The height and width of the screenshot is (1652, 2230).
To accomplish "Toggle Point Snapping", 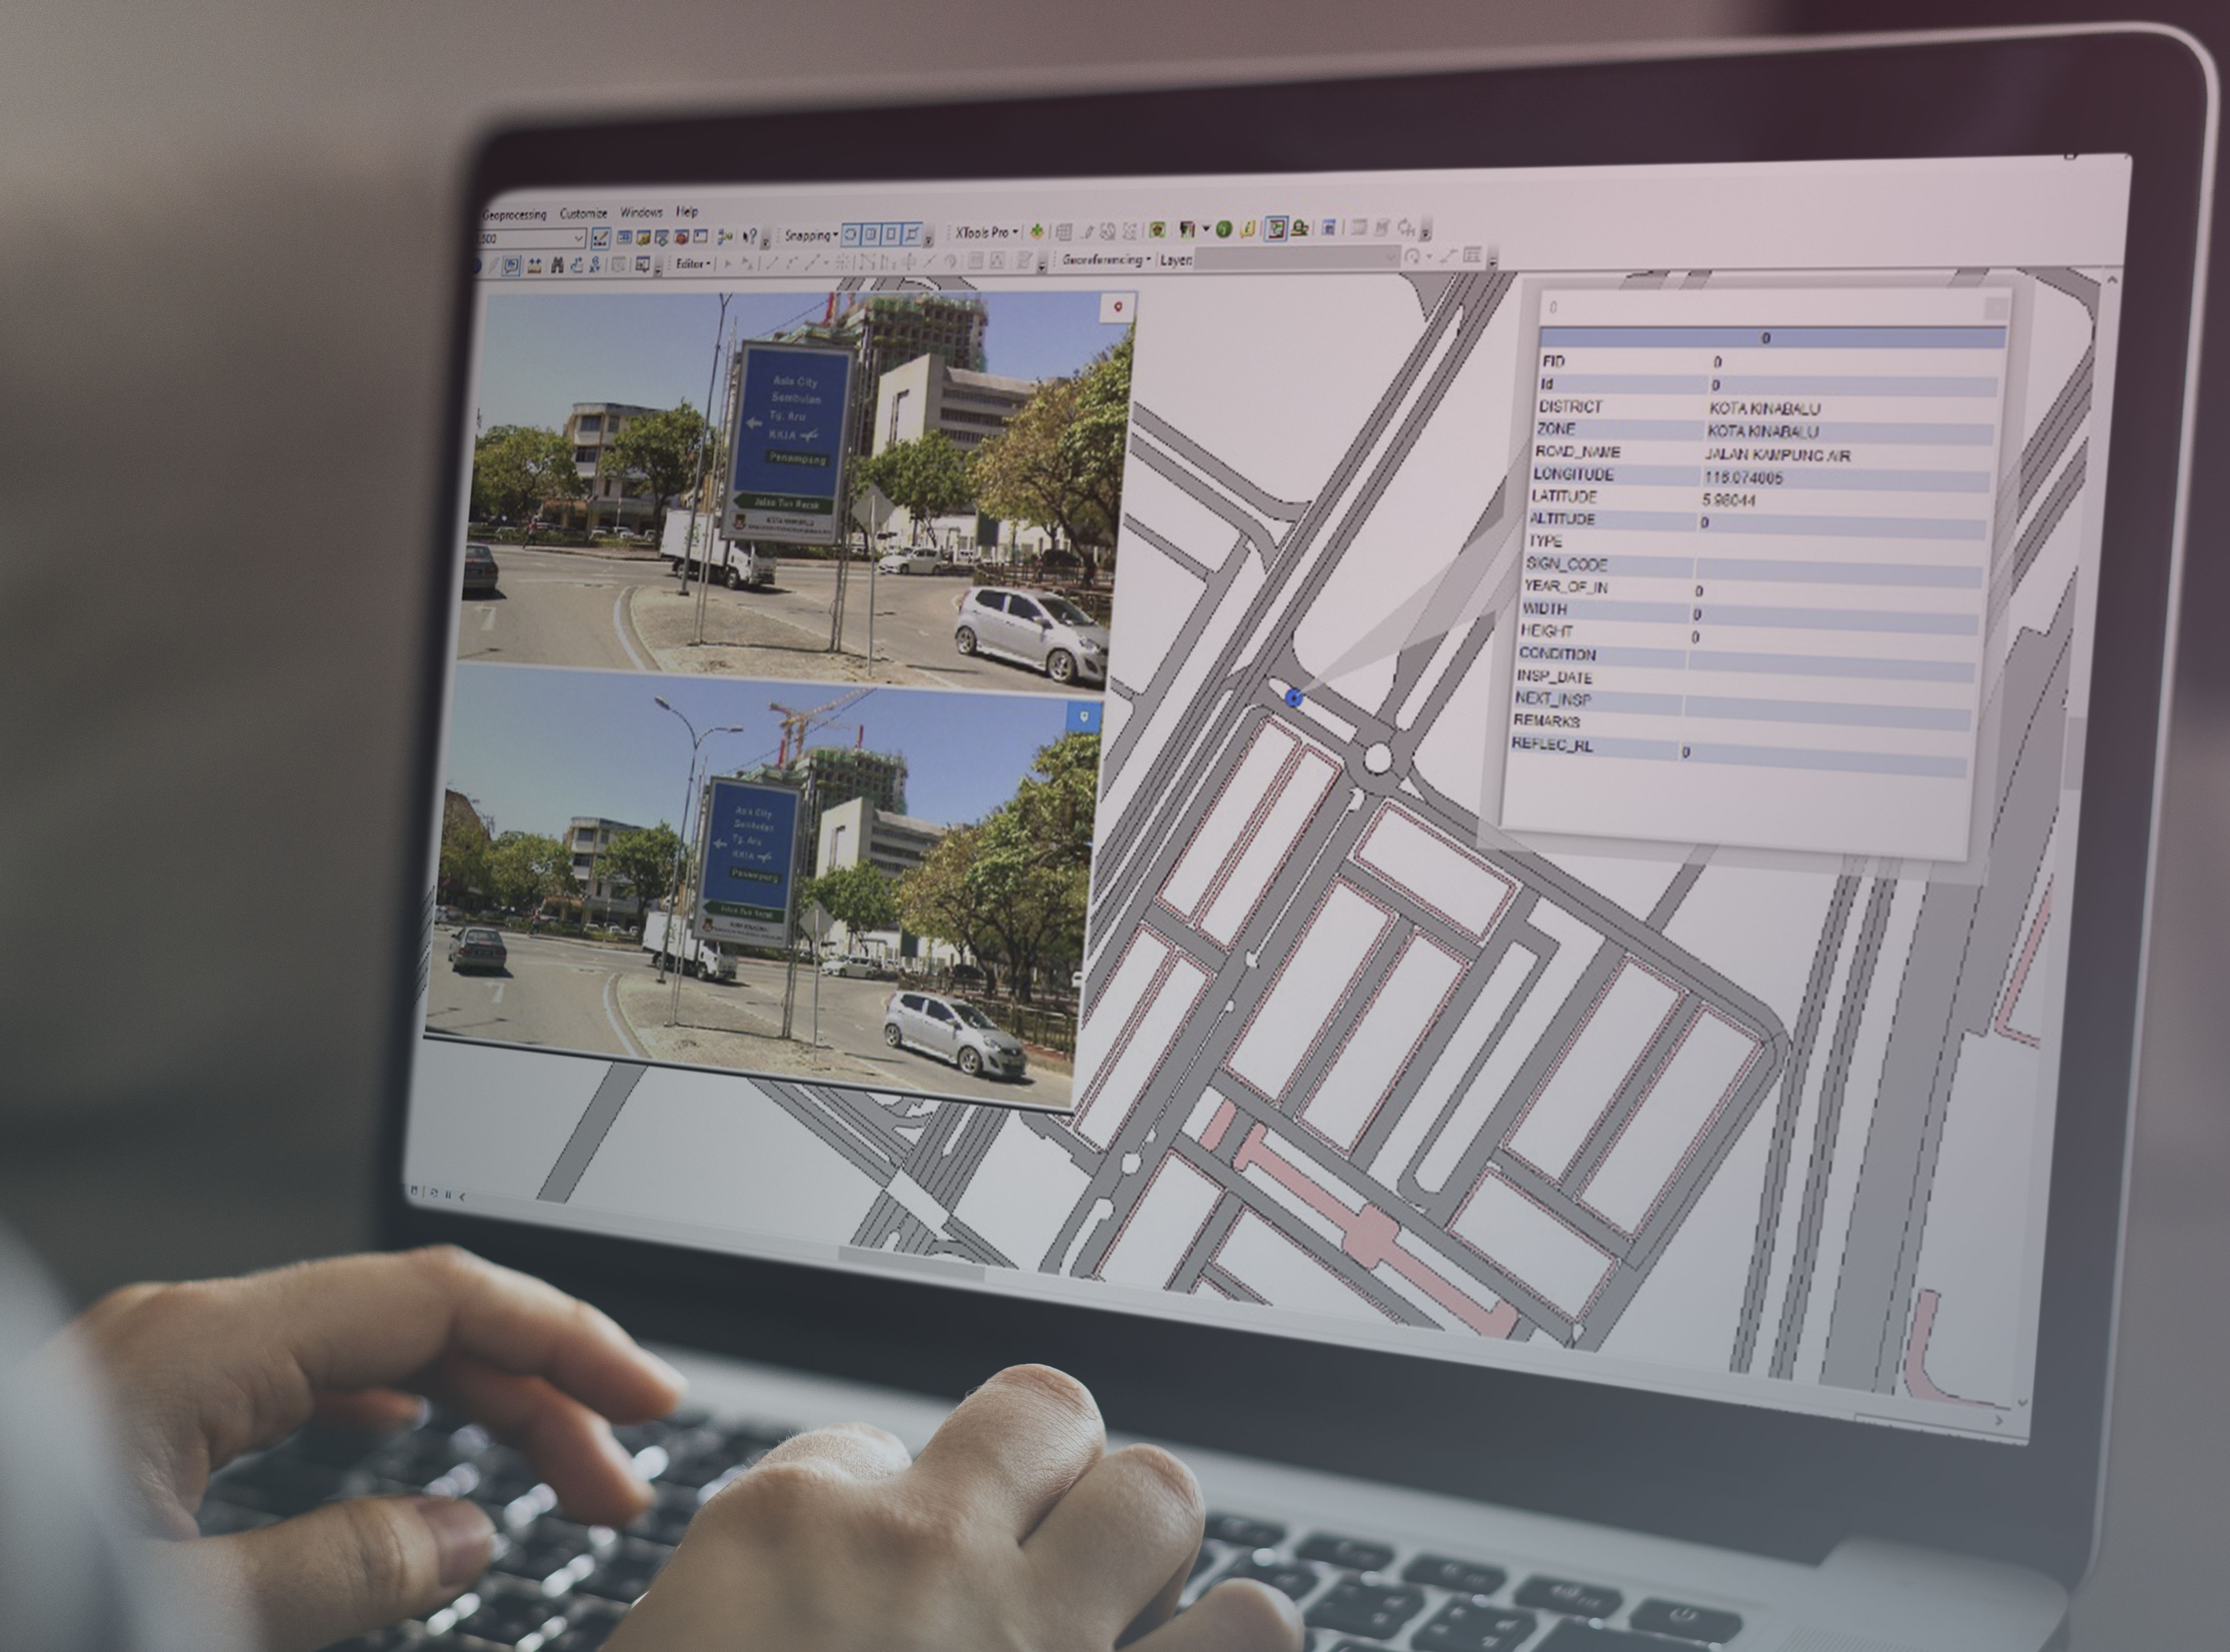I will (850, 235).
